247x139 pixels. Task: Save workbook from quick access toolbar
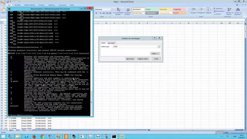pyautogui.click(x=7, y=2)
